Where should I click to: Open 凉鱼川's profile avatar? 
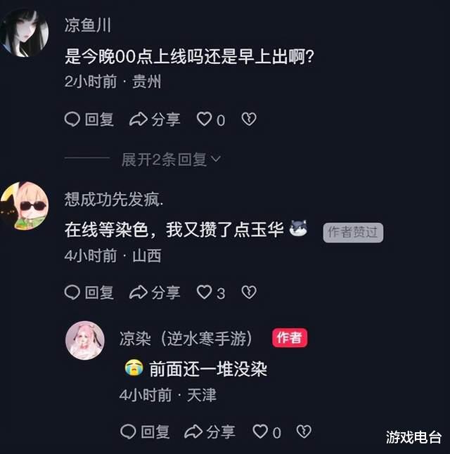25,32
